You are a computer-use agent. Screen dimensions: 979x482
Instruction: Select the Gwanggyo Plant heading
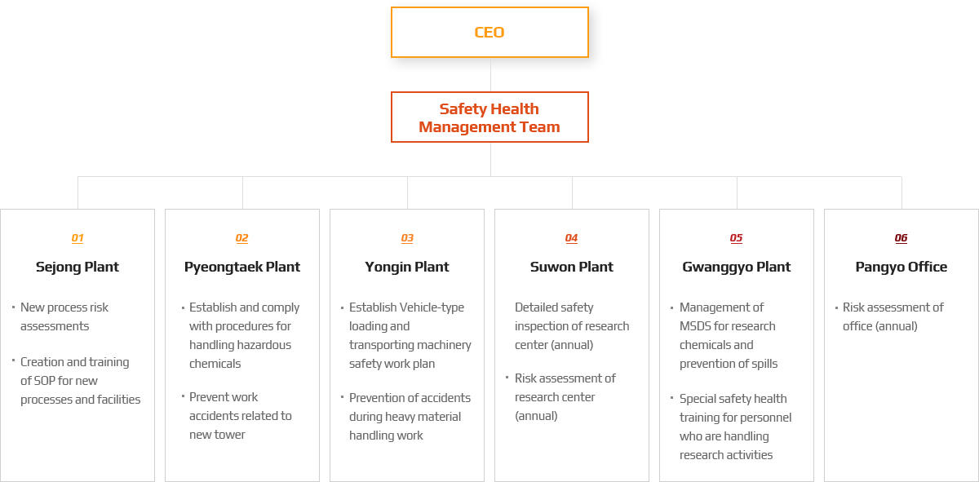coord(737,267)
